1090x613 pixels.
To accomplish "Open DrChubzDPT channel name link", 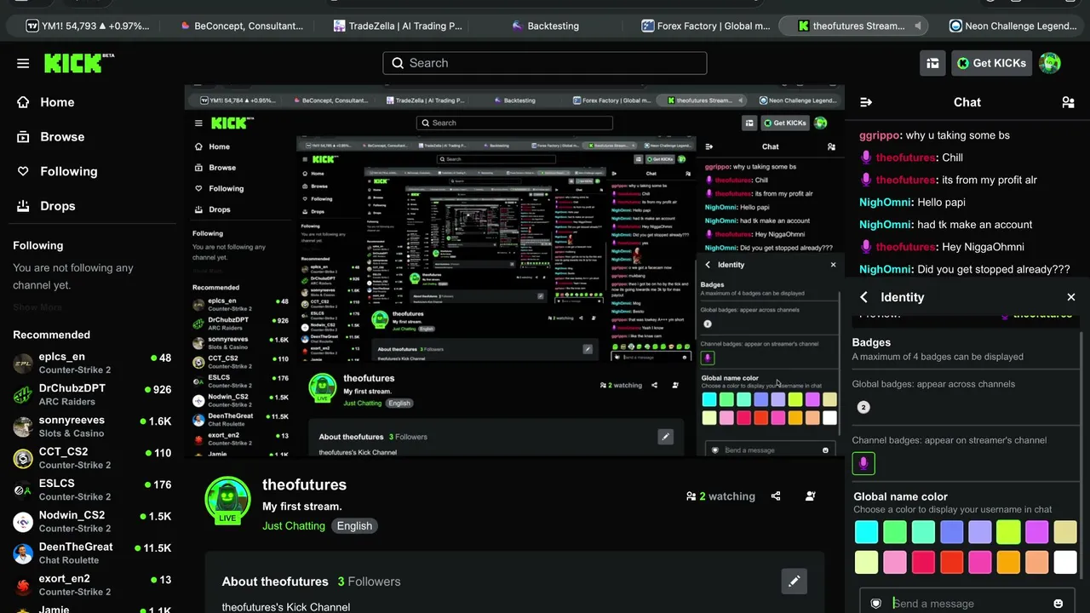I will pyautogui.click(x=72, y=388).
